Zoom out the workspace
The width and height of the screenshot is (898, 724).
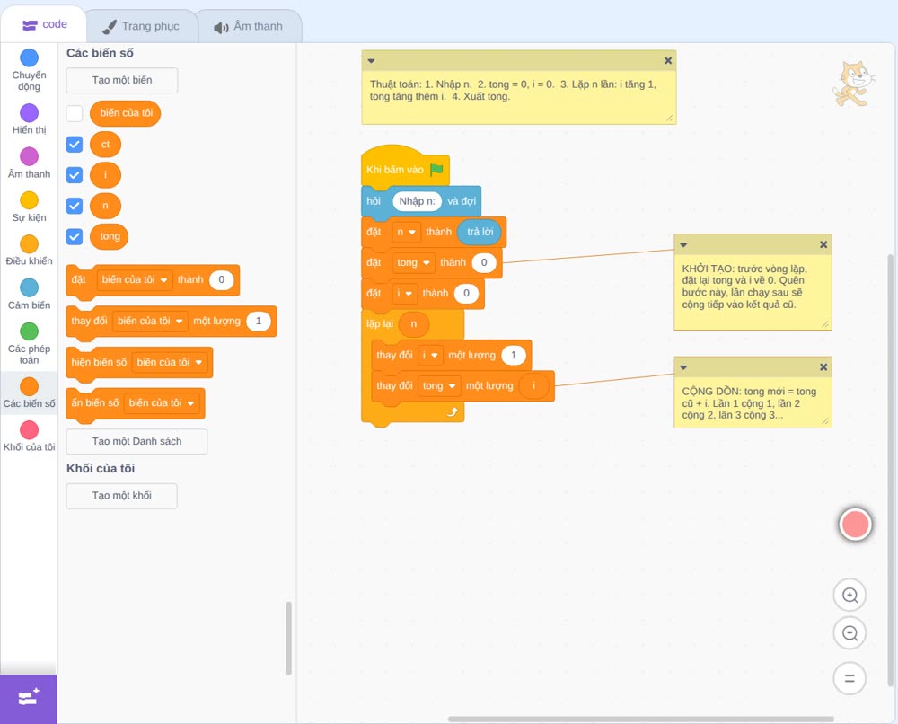point(850,633)
